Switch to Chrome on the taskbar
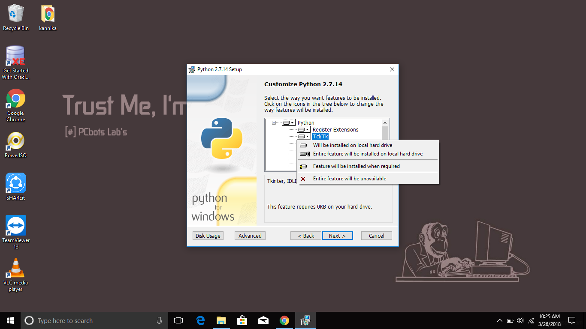The height and width of the screenshot is (329, 586). click(x=284, y=320)
